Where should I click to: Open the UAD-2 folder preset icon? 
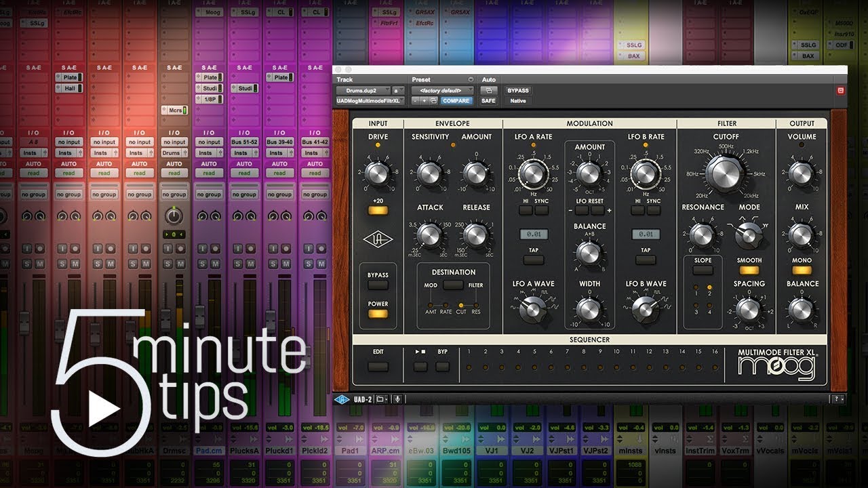coord(380,399)
